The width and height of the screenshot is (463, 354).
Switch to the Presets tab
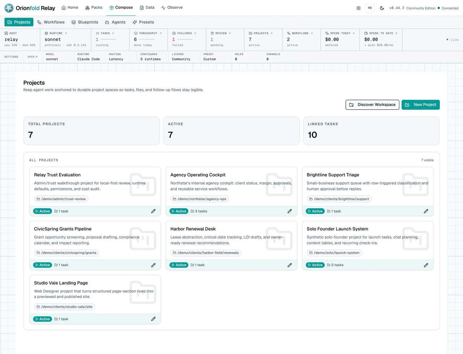(143, 22)
